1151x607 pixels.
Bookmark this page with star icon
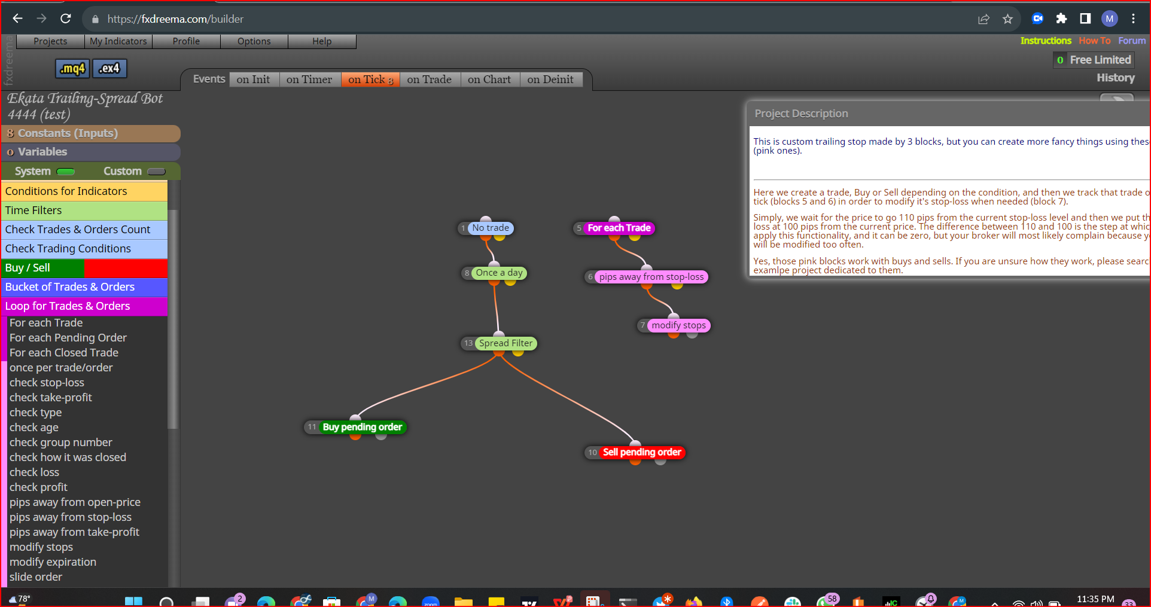tap(1007, 19)
